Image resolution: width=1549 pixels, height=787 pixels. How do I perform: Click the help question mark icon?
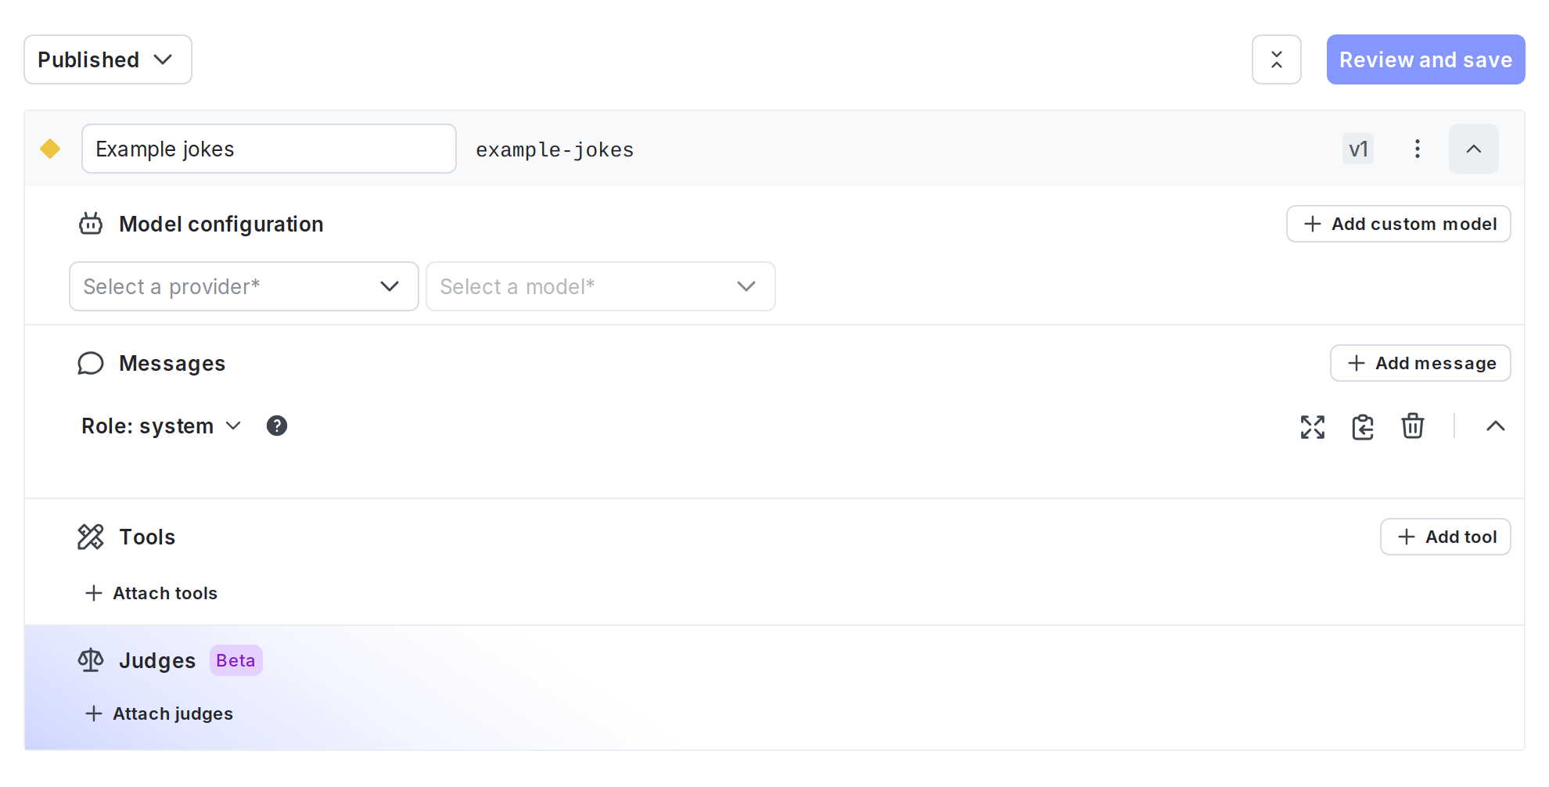pos(277,426)
